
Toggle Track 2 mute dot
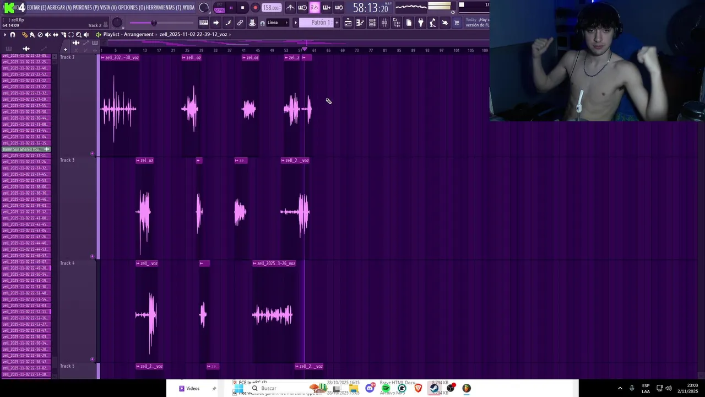point(92,153)
